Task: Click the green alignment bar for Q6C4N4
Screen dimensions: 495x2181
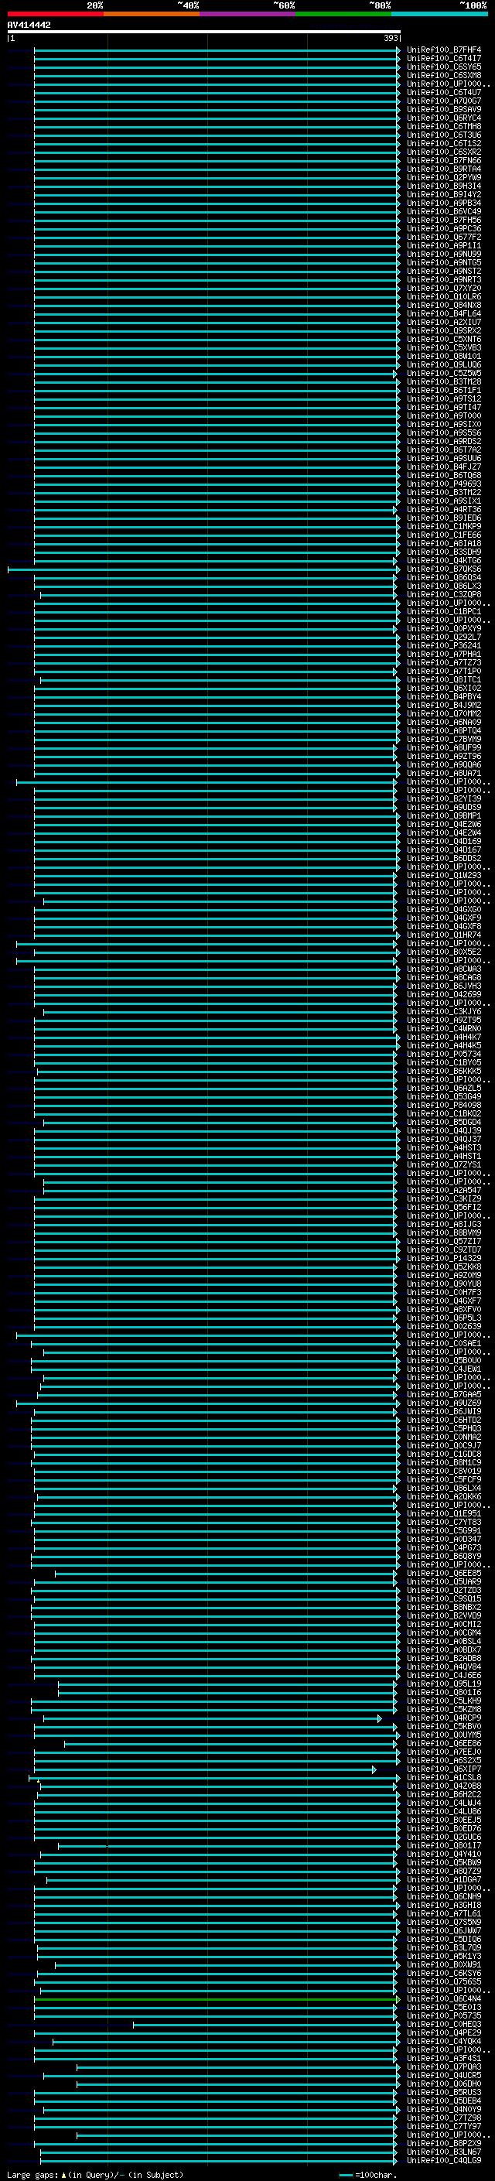Action: (x=216, y=1999)
